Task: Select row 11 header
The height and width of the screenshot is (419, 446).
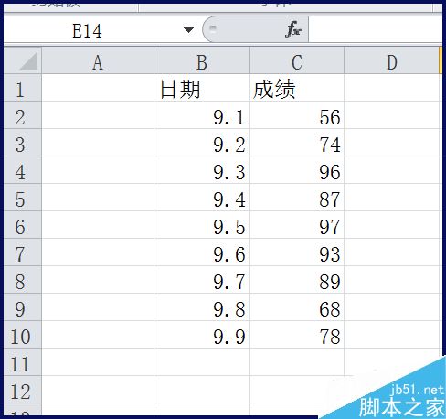Action: (x=23, y=362)
